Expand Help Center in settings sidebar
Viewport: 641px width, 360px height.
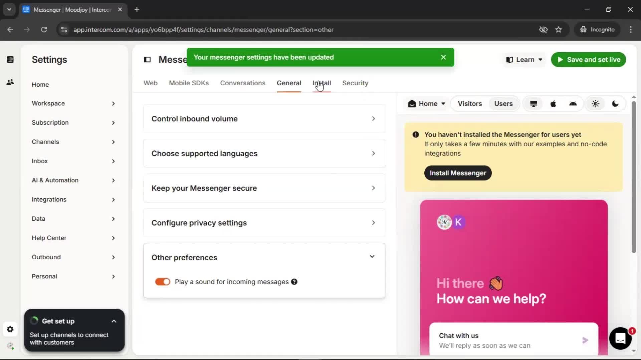[73, 238]
